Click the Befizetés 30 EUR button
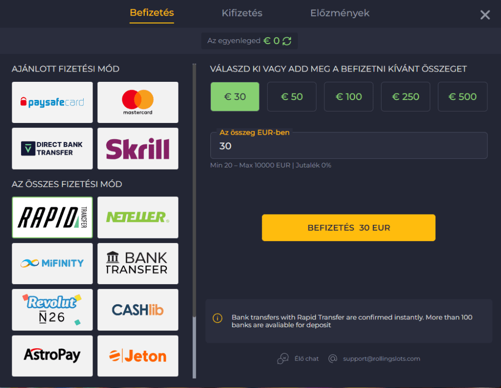 pyautogui.click(x=348, y=228)
